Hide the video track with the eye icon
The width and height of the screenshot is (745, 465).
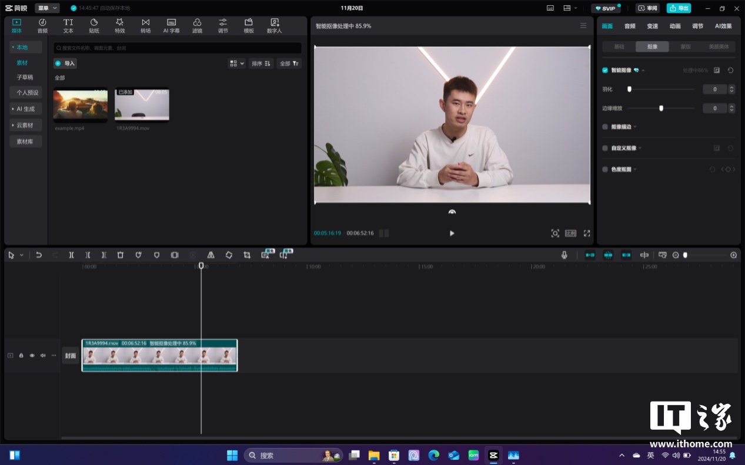(x=32, y=355)
